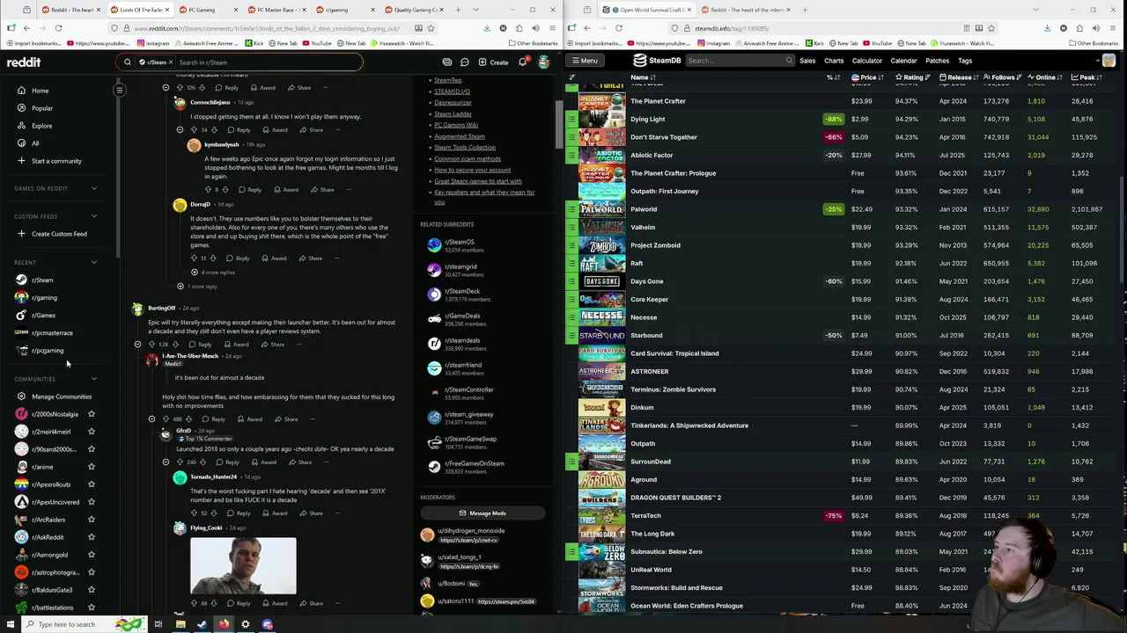Screen dimensions: 1127x633
Task: Open a new tab in Reddit browser
Action: pyautogui.click(x=459, y=10)
